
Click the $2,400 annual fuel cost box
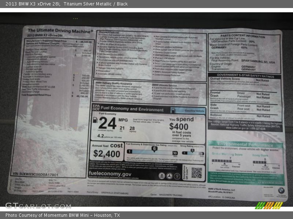(x=107, y=150)
